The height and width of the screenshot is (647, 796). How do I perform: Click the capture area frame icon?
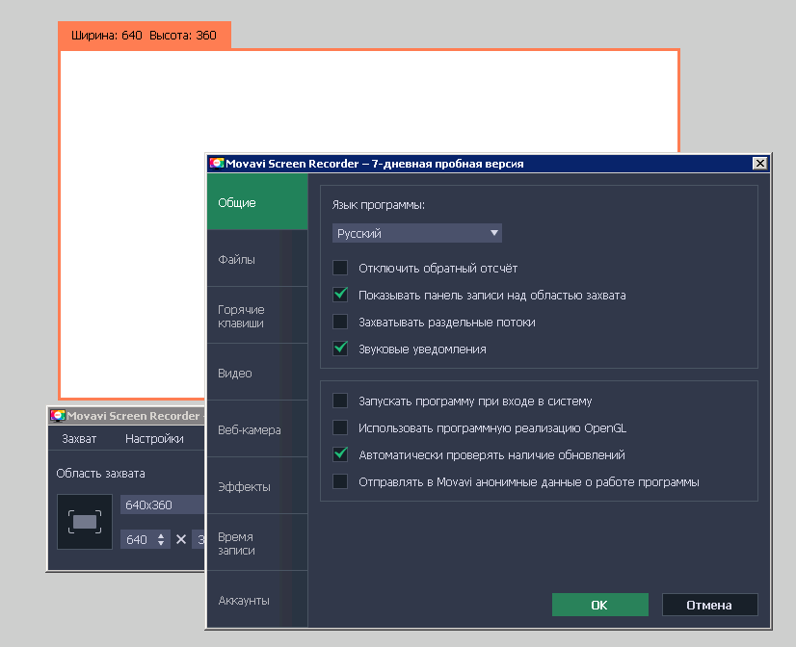85,522
